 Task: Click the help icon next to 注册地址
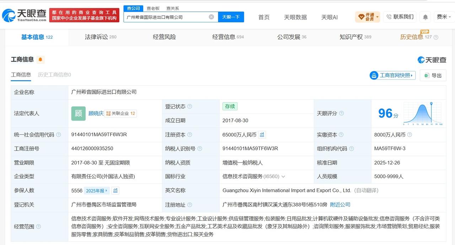pyautogui.click(x=189, y=205)
